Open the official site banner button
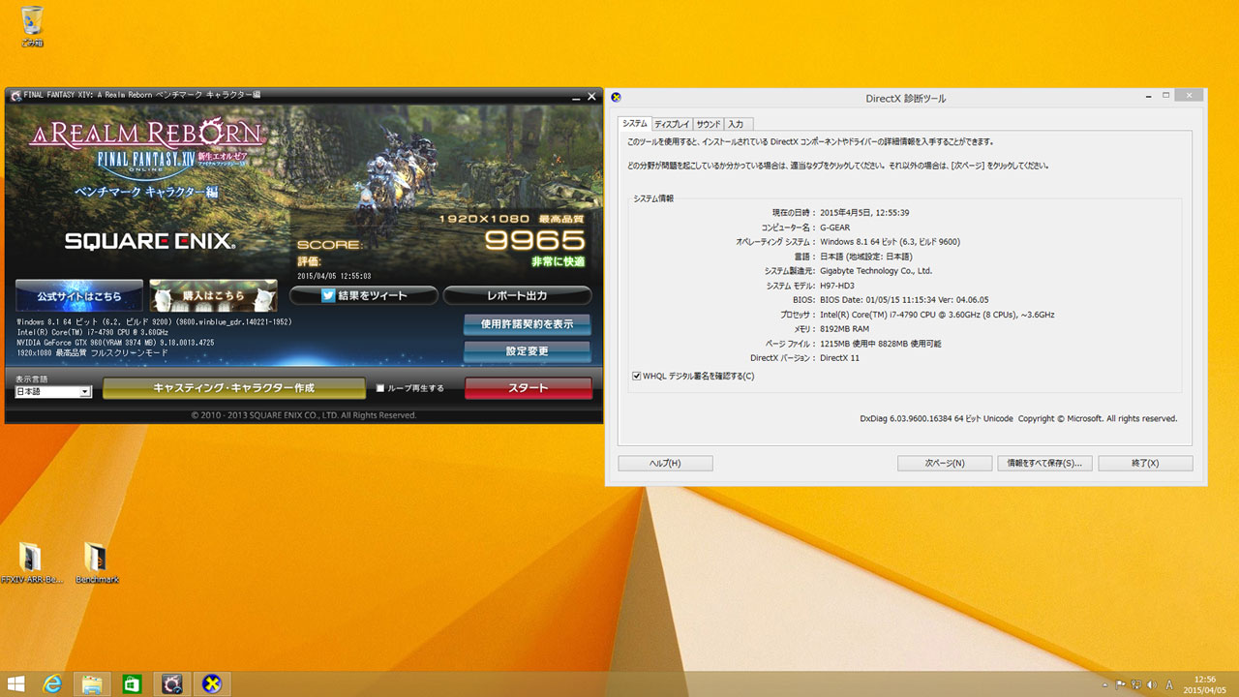Screen dimensions: 1239x697 pyautogui.click(x=79, y=295)
